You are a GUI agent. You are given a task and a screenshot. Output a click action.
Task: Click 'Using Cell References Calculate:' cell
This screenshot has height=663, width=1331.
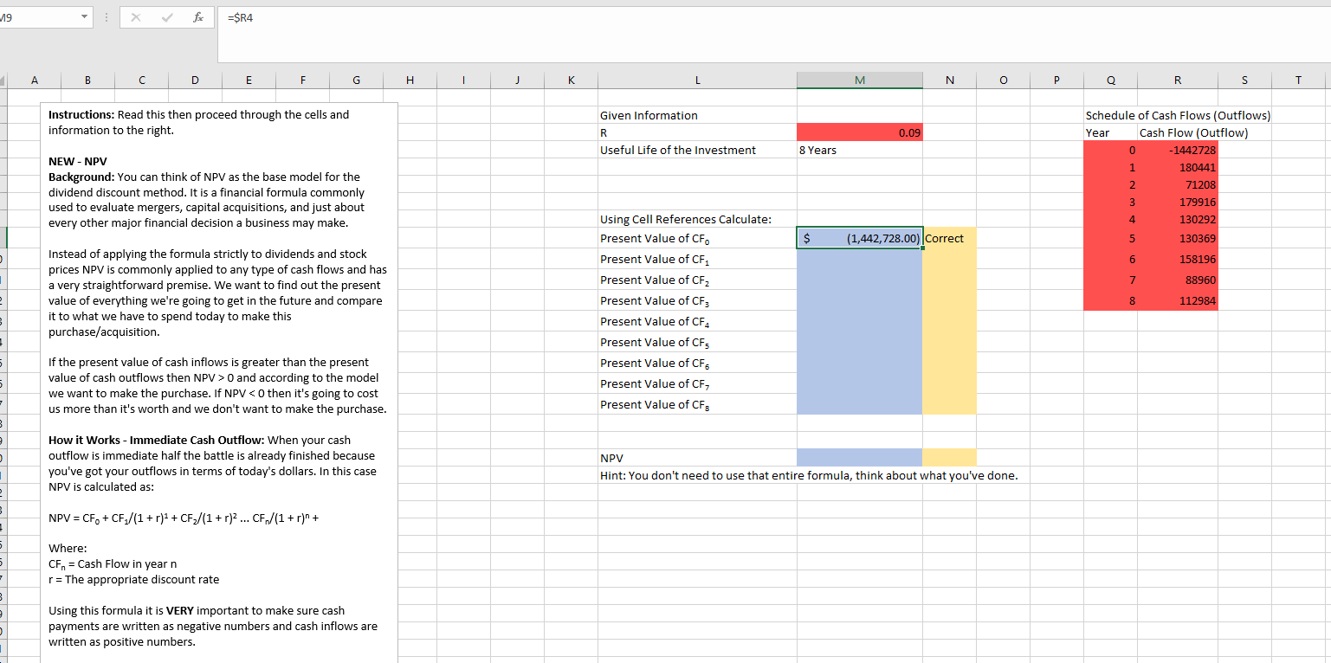697,219
